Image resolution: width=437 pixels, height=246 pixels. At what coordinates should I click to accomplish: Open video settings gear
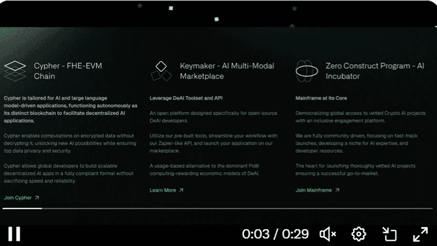point(359,234)
